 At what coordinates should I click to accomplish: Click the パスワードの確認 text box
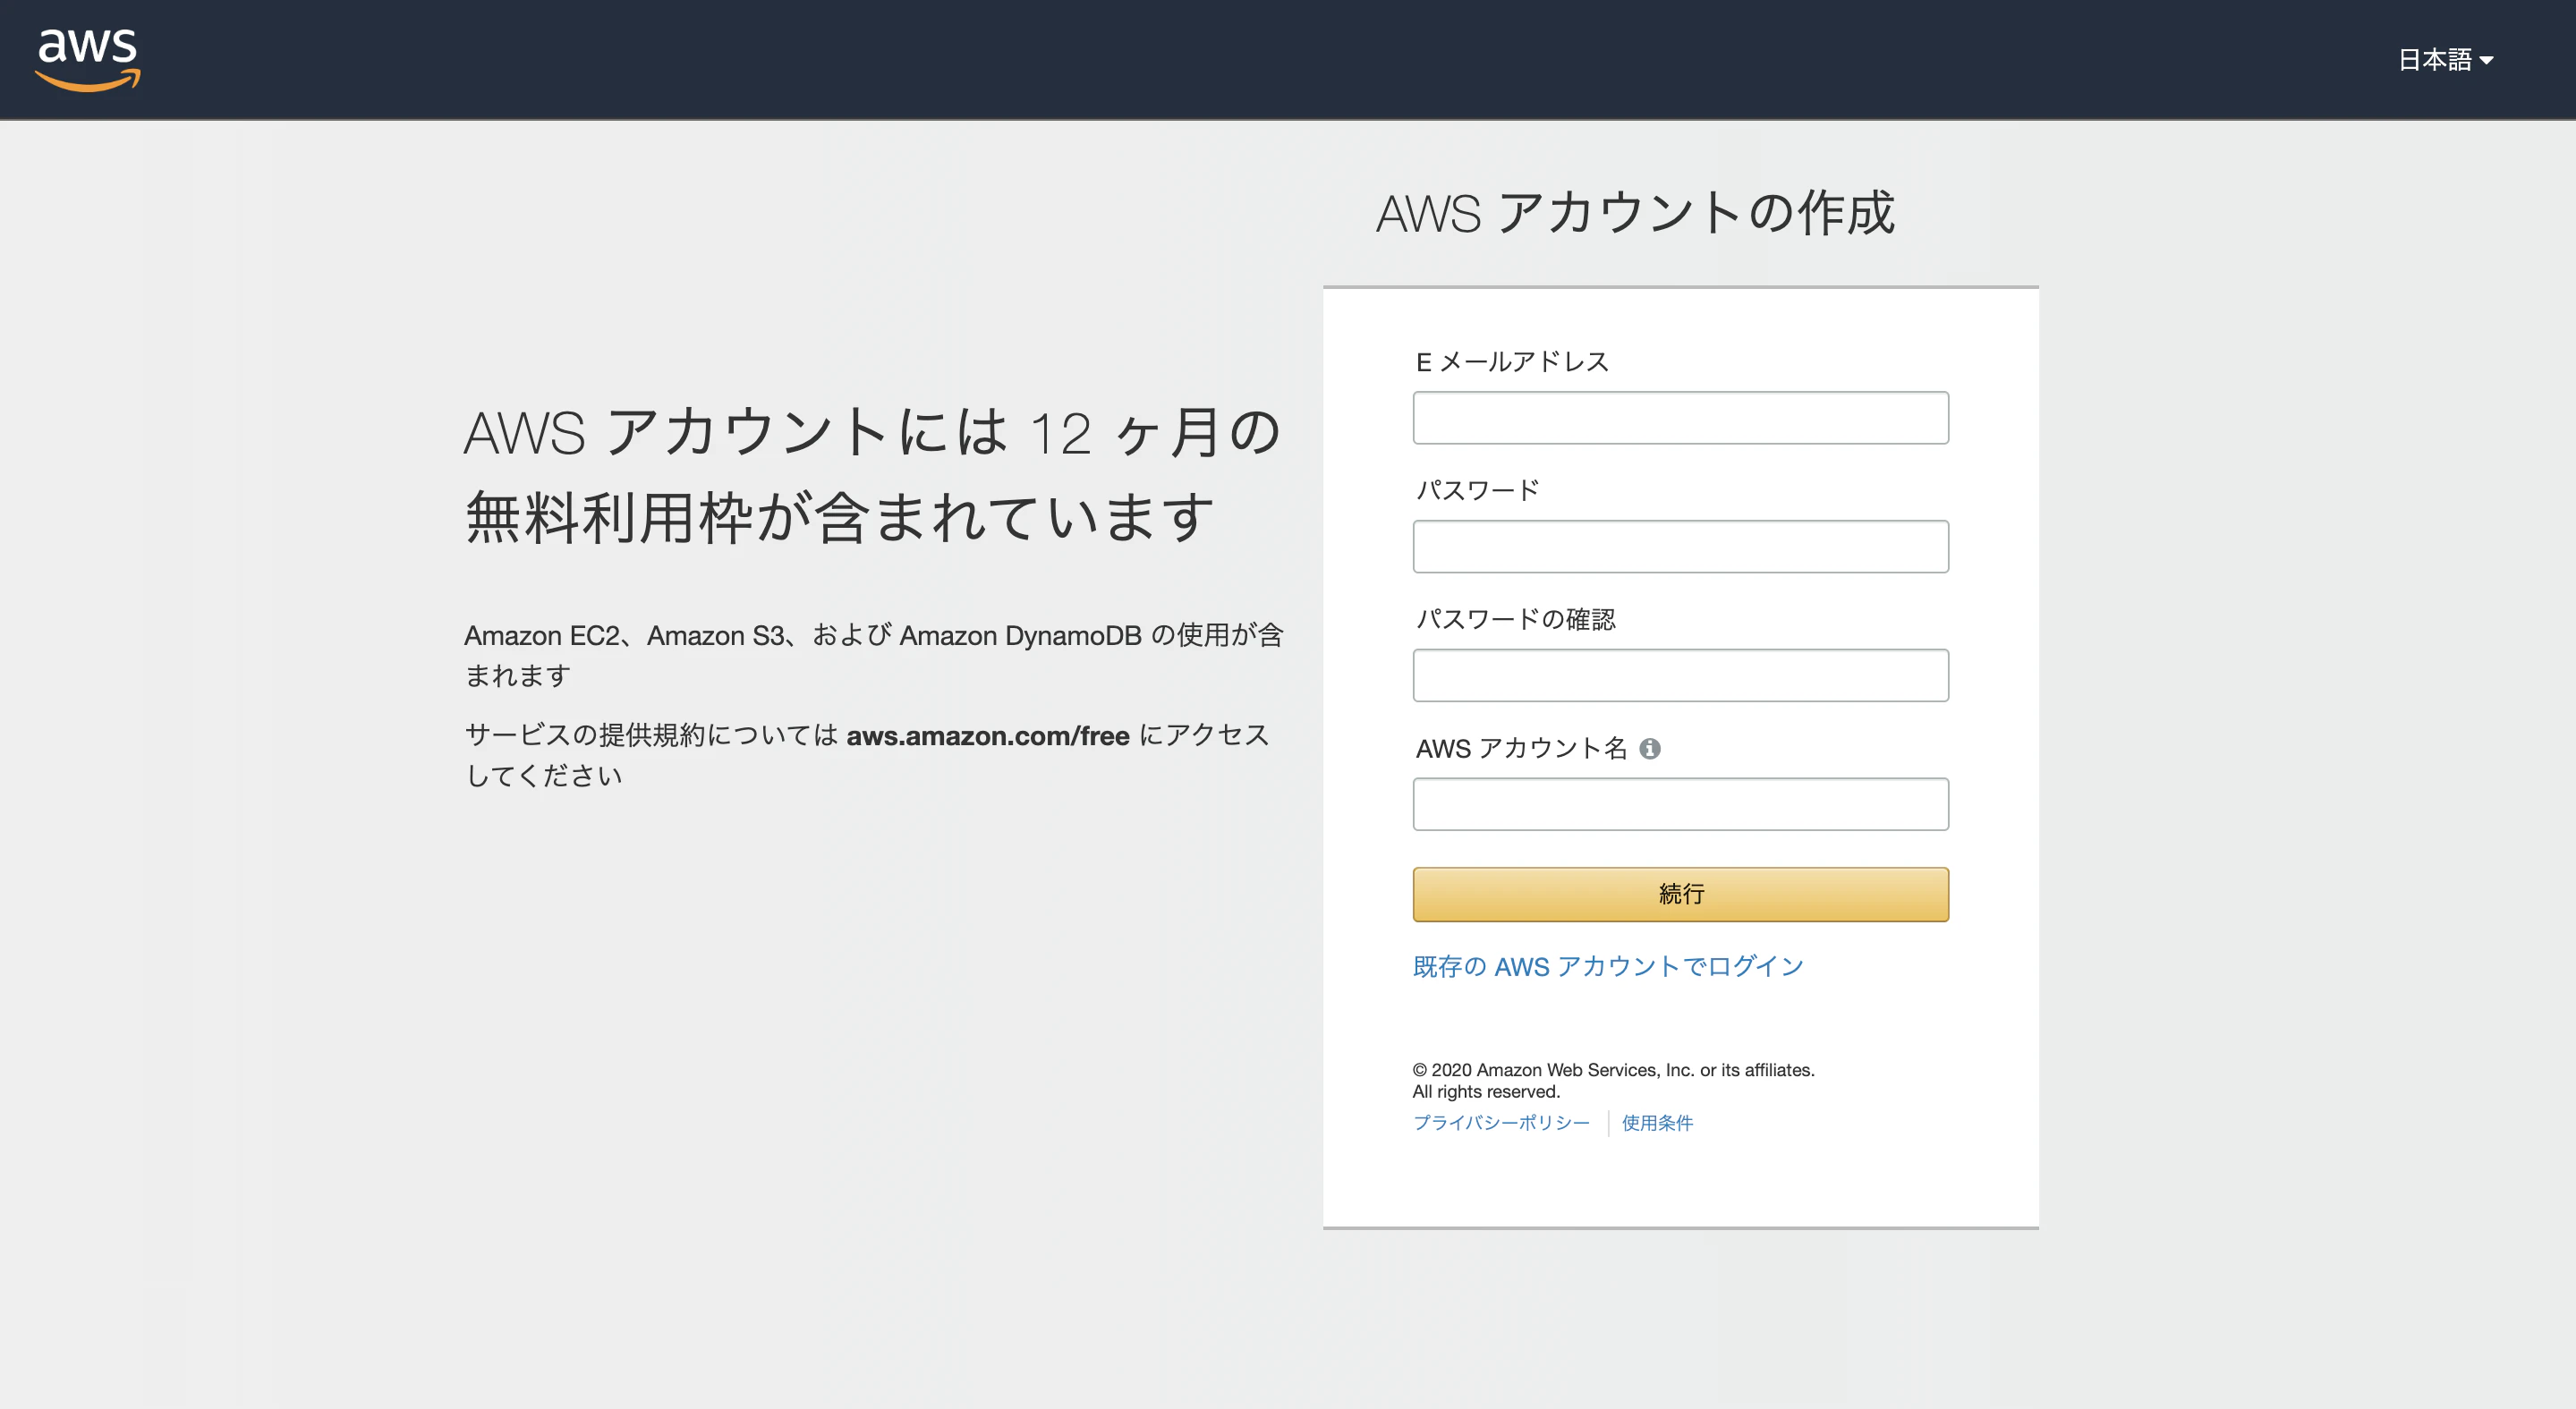pos(1680,675)
